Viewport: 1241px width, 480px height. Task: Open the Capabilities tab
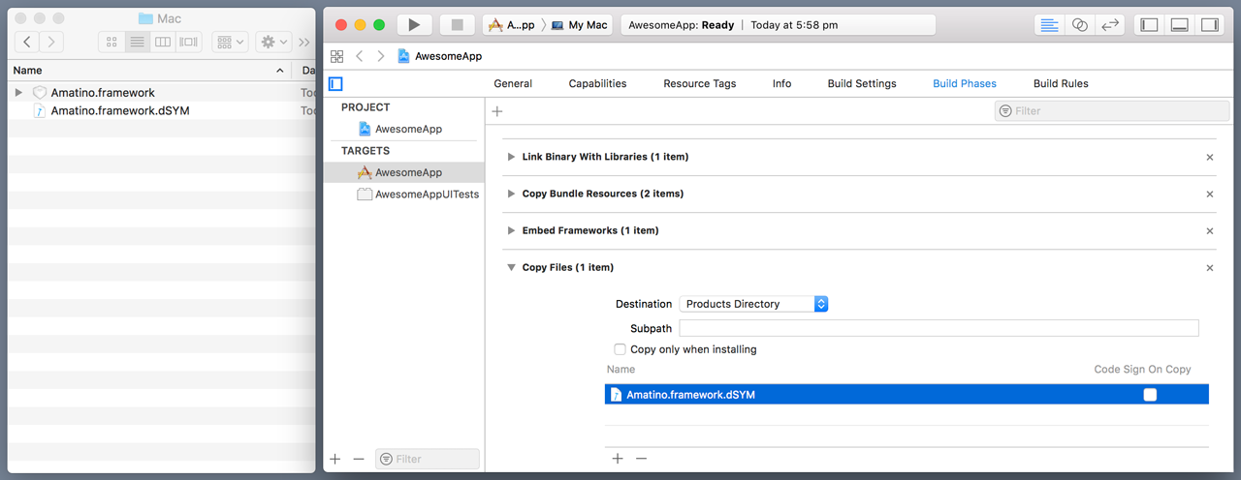tap(597, 84)
